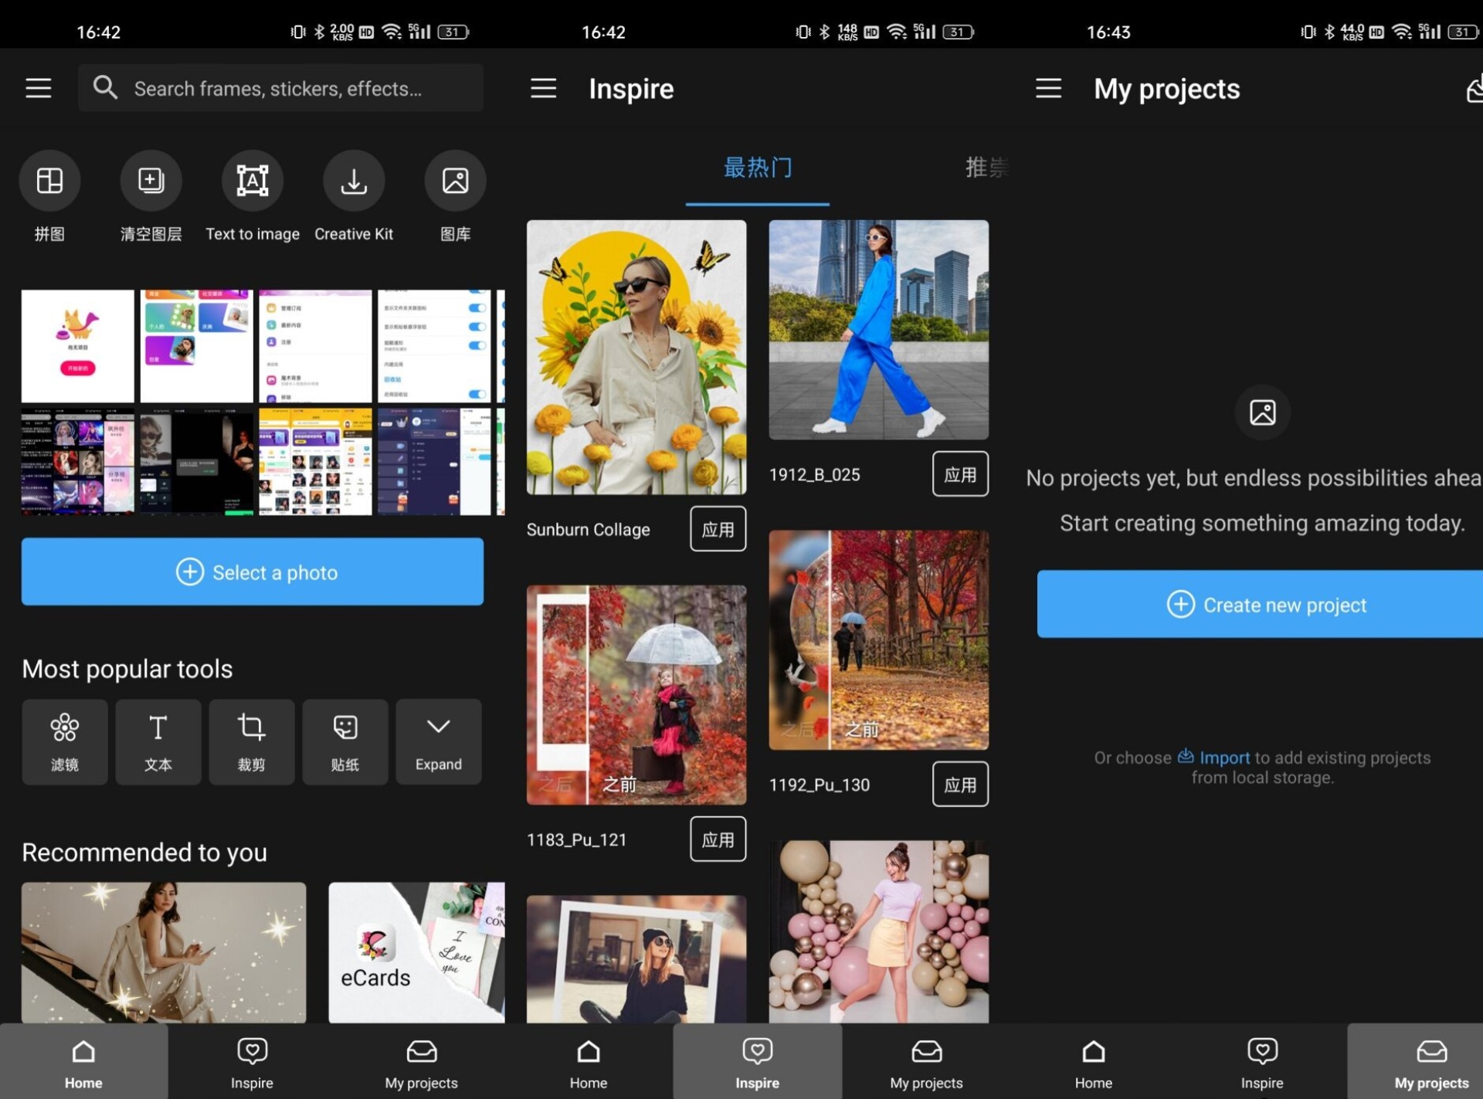Viewport: 1483px width, 1099px height.
Task: Go to Inspire tab in Home screen bar
Action: pyautogui.click(x=252, y=1062)
